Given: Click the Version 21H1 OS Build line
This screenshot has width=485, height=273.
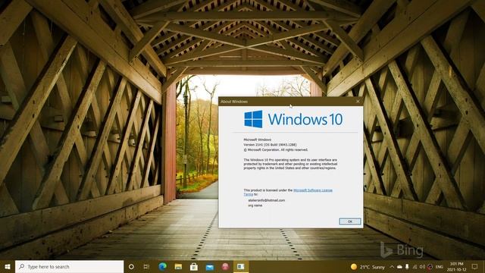Looking at the screenshot, I should pyautogui.click(x=270, y=145).
